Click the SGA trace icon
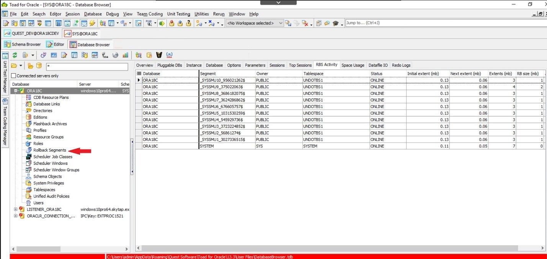The width and height of the screenshot is (547, 259). tap(105, 55)
